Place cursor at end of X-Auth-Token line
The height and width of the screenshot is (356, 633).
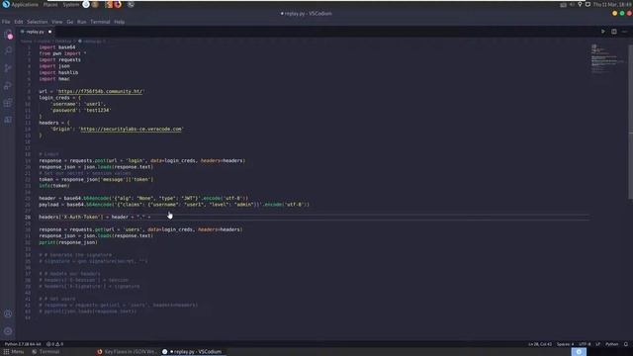click(150, 217)
